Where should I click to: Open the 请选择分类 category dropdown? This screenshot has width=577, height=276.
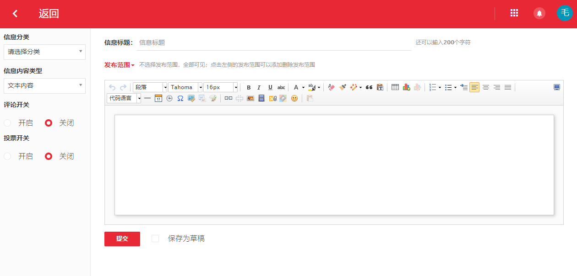[x=44, y=52]
